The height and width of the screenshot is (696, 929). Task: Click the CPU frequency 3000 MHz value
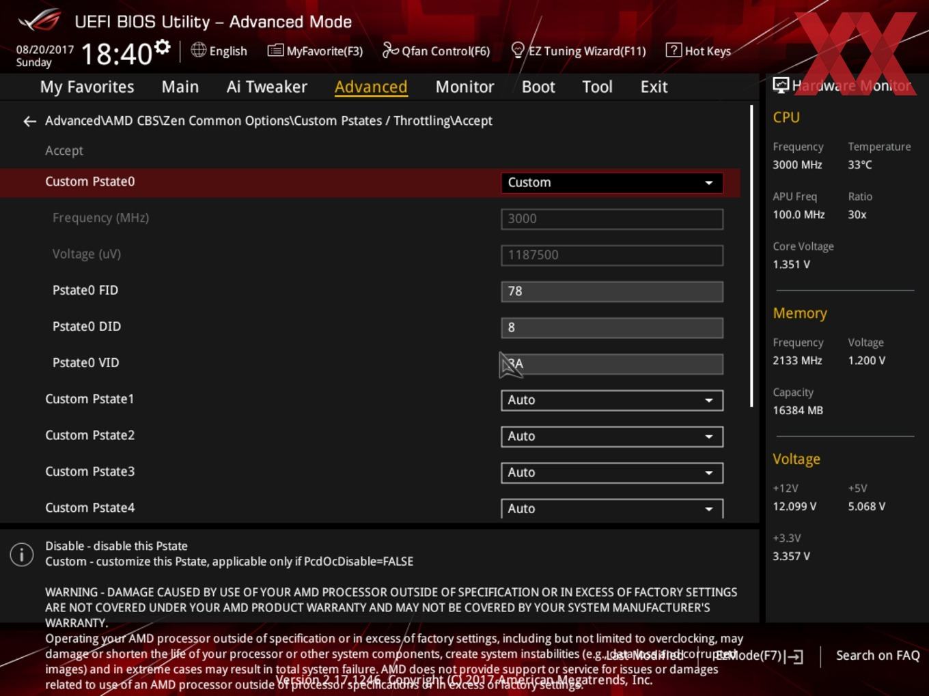[797, 164]
